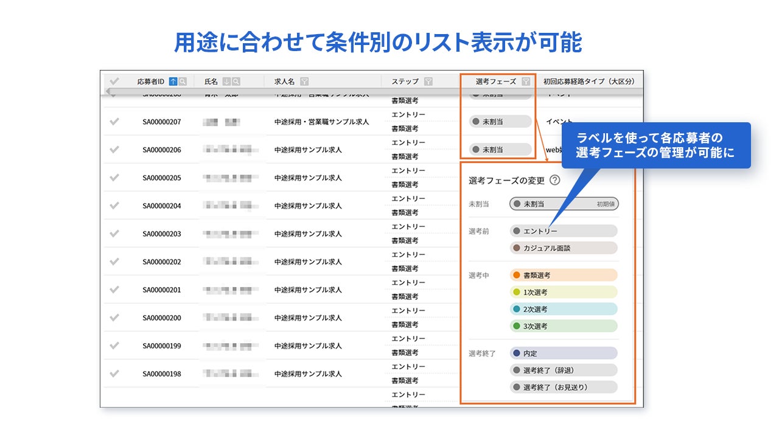This screenshot has height=438, width=779.
Task: Check the row for SA00000207
Action: (x=114, y=122)
